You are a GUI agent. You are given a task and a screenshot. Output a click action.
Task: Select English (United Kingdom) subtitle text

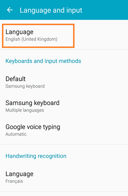pyautogui.click(x=31, y=39)
